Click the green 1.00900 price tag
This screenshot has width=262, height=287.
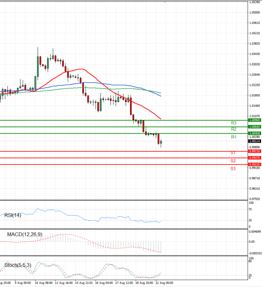point(255,120)
